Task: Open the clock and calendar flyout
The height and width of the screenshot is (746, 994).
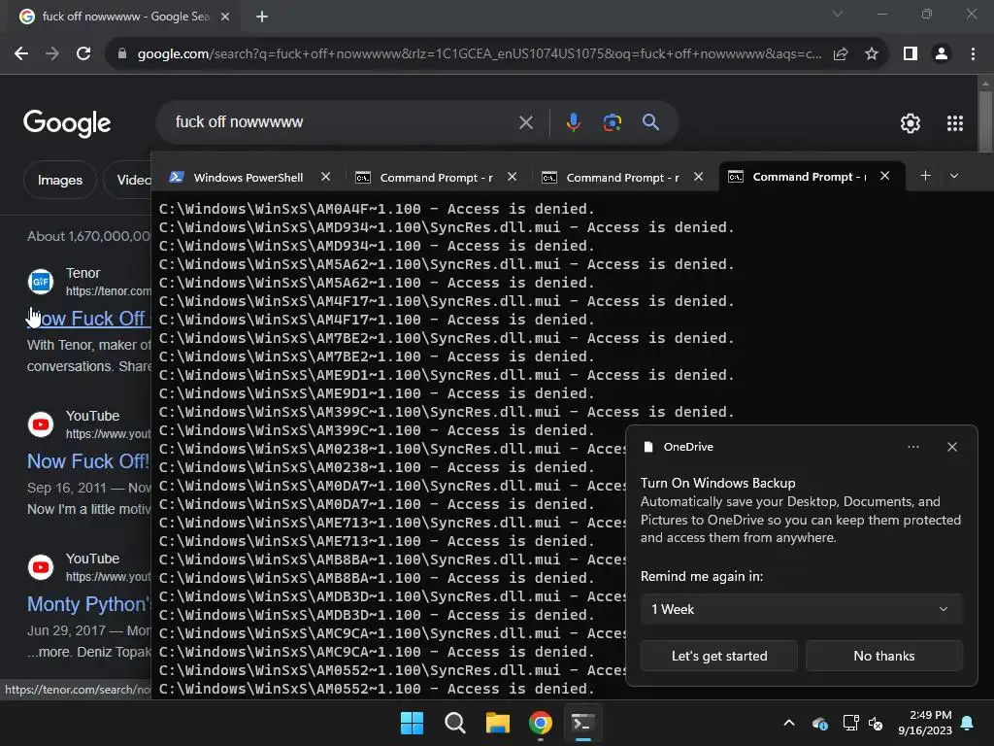Action: pos(925,723)
